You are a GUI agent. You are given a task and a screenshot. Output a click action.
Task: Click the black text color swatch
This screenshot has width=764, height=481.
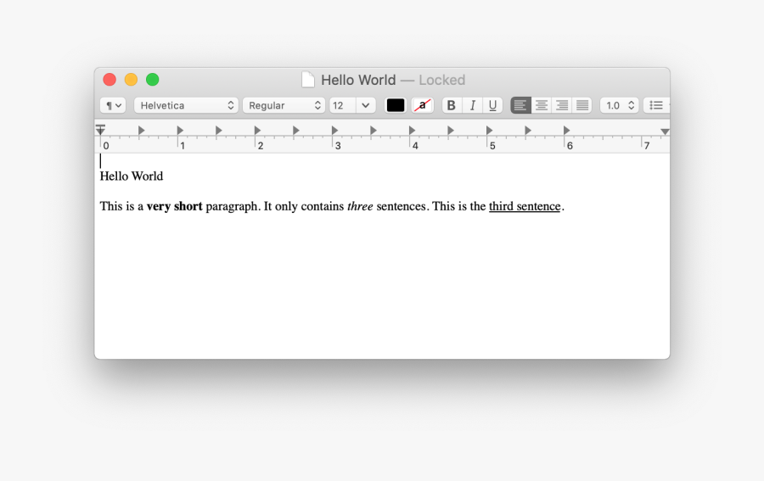[x=396, y=105]
